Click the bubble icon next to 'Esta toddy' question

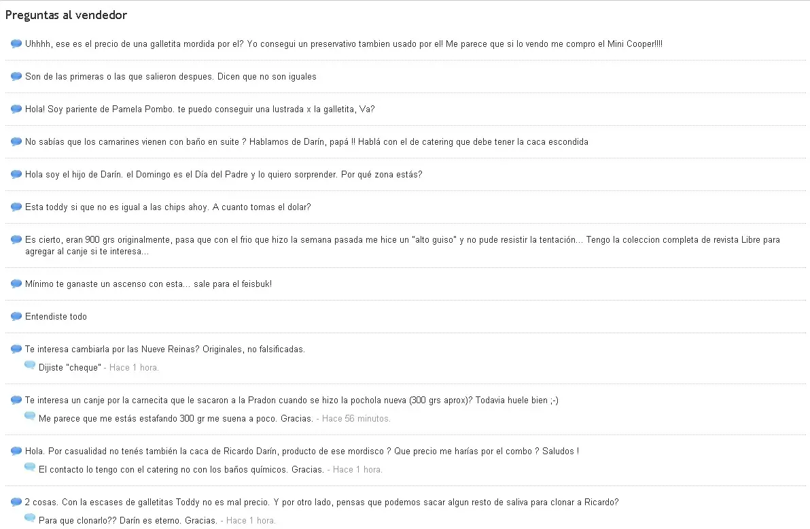click(x=16, y=207)
